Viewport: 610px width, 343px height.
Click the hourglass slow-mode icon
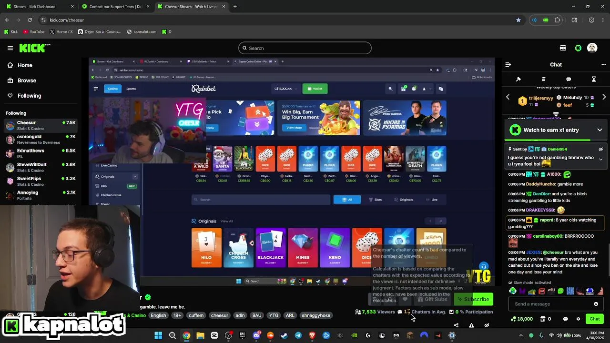594,79
